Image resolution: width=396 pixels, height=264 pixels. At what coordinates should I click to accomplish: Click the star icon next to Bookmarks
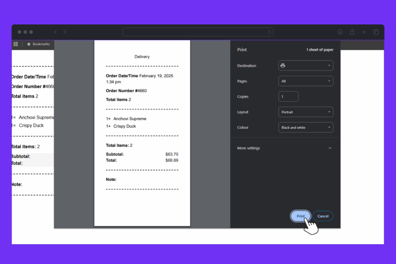point(28,44)
